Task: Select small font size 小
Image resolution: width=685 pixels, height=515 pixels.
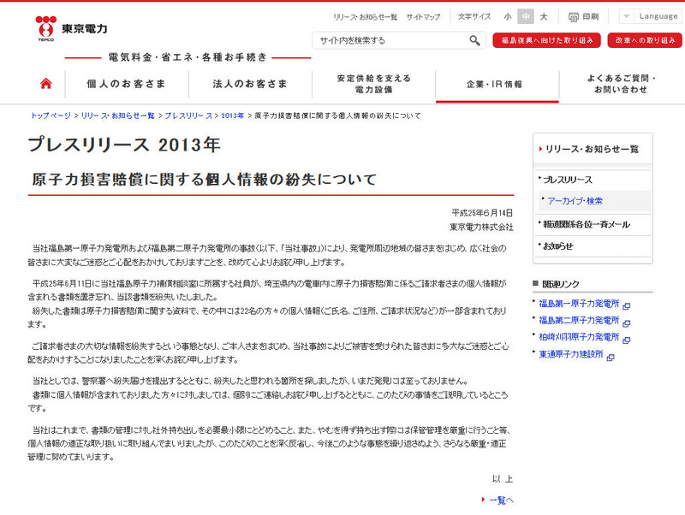Action: (x=508, y=16)
